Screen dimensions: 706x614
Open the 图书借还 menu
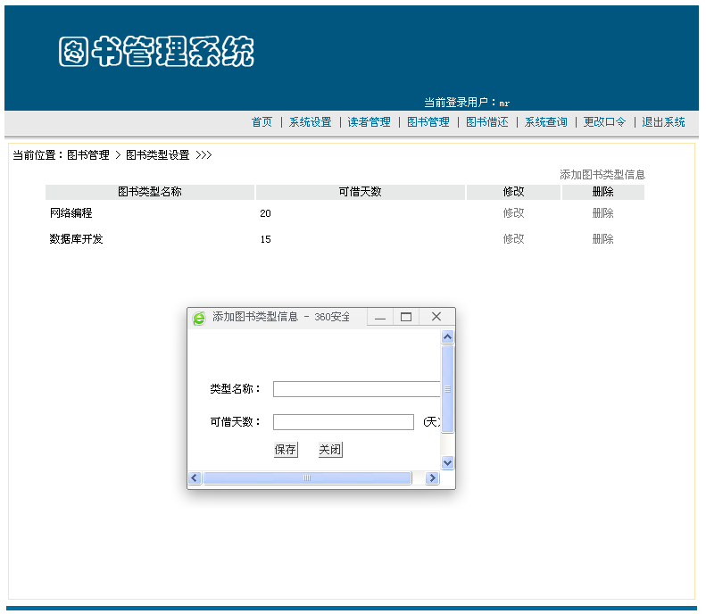486,122
